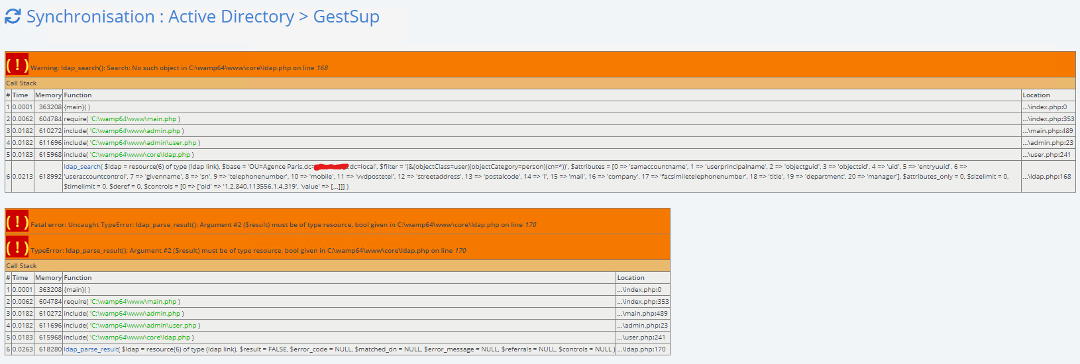Click the memory cell 618992
1080x364 pixels.
click(48, 177)
